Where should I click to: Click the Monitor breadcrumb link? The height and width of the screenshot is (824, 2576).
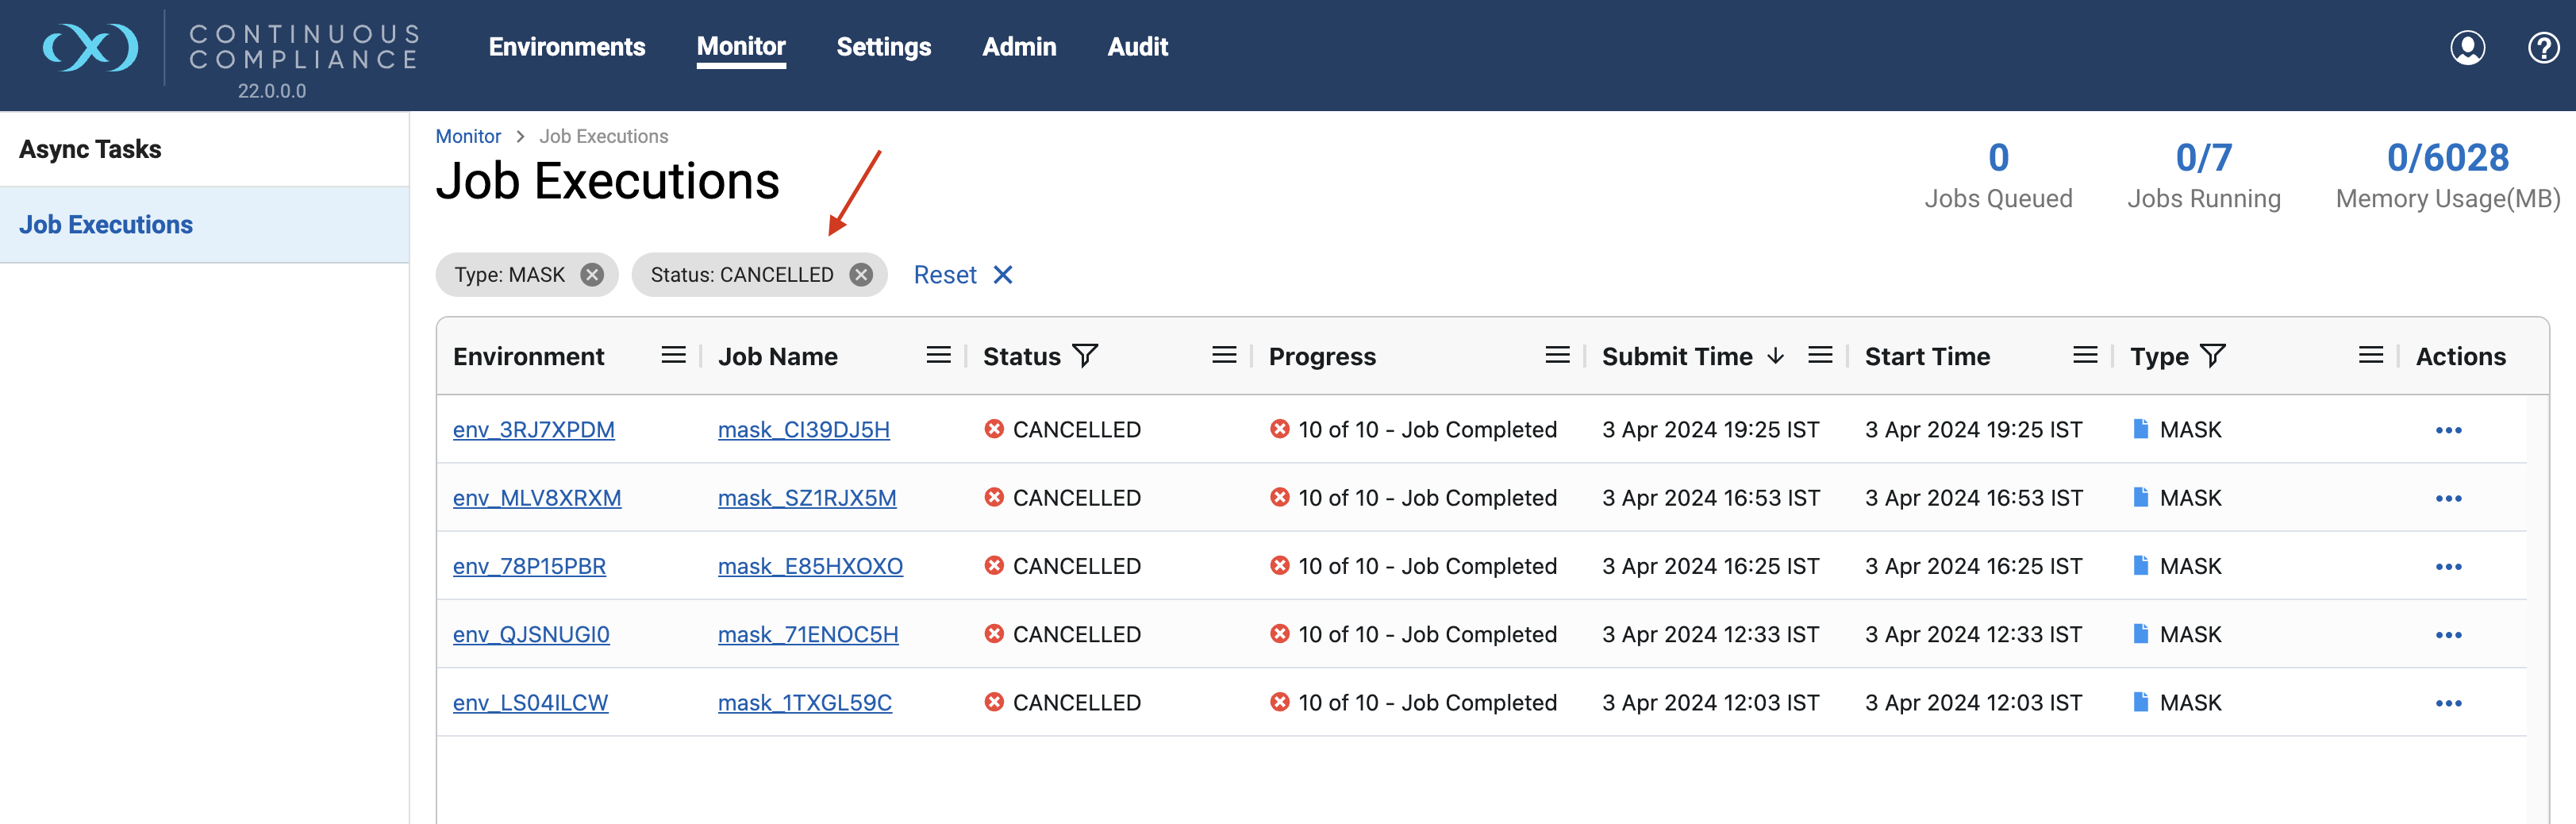click(x=468, y=136)
